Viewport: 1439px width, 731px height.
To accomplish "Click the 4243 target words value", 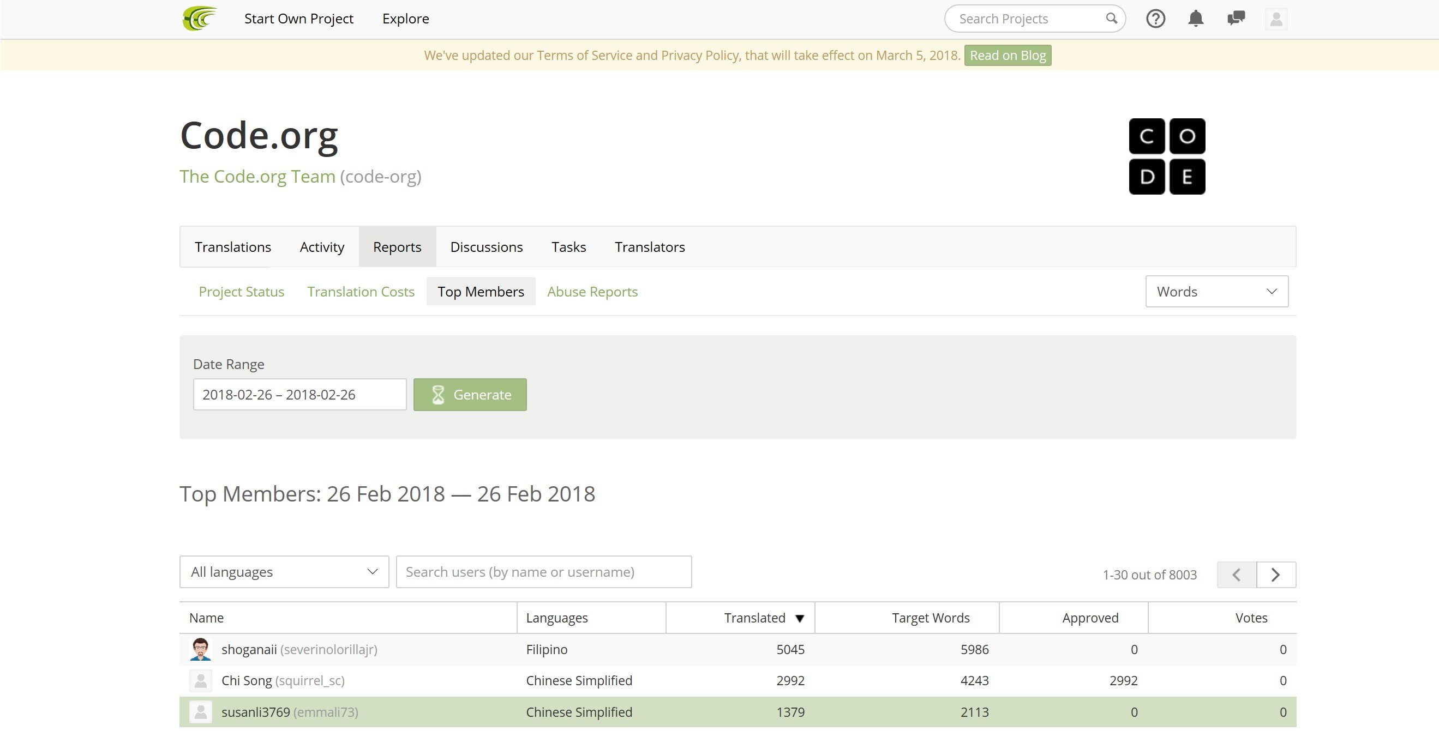I will click(974, 681).
